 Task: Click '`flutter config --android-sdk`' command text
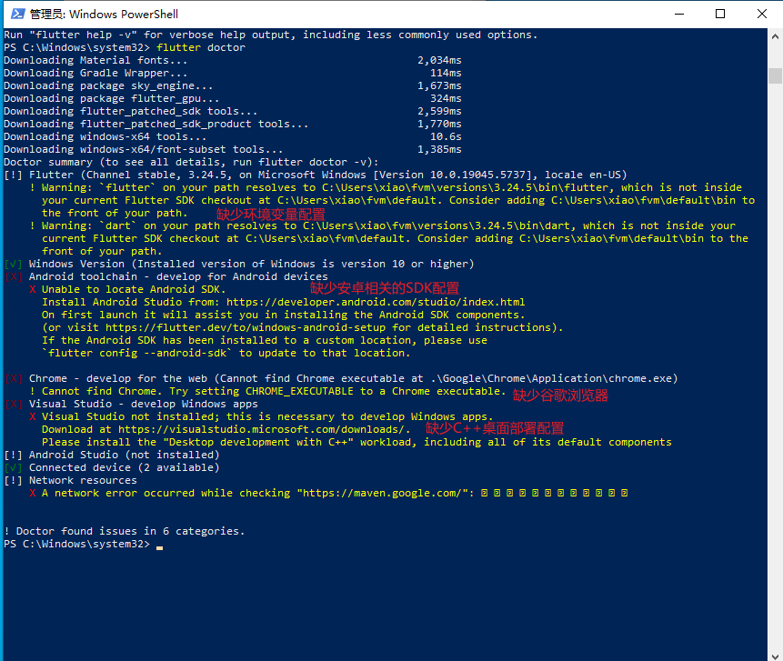tap(136, 353)
